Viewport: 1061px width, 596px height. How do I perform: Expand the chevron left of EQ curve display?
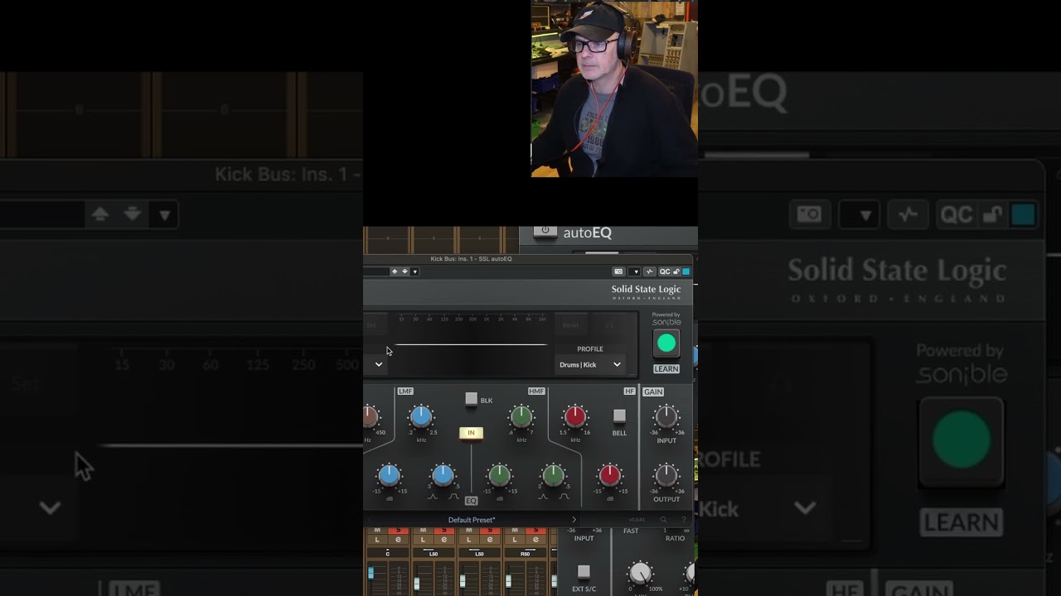[x=379, y=364]
